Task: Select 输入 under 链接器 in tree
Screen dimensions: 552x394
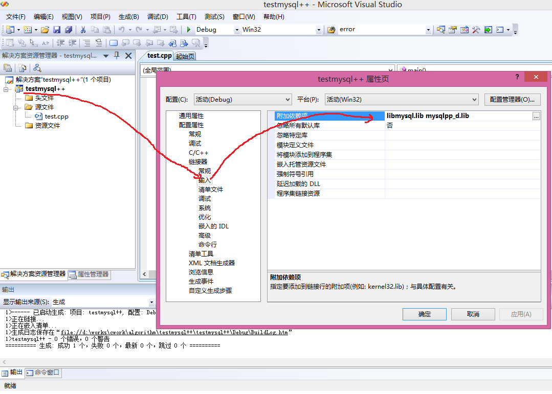Action: [x=205, y=180]
